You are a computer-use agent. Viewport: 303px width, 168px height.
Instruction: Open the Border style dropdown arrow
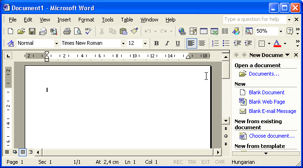(269, 43)
